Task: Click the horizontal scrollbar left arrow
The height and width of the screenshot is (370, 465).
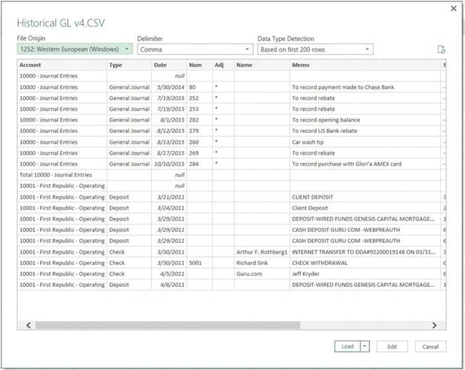Action: click(28, 325)
